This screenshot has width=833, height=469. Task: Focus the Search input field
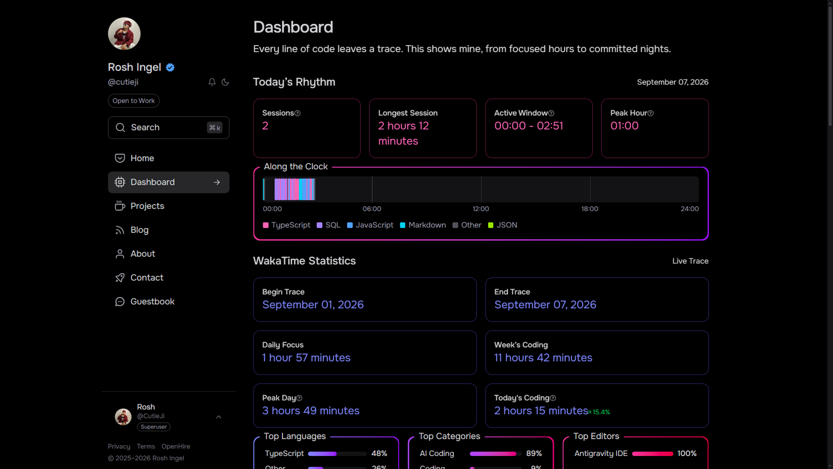click(169, 128)
